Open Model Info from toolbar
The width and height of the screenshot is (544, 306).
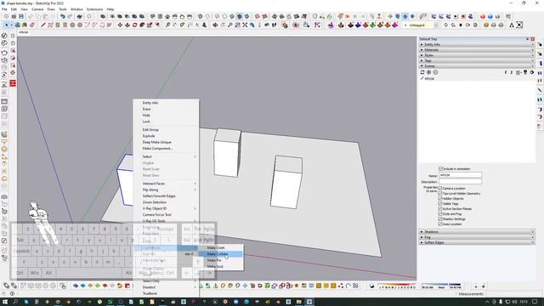click(x=89, y=16)
